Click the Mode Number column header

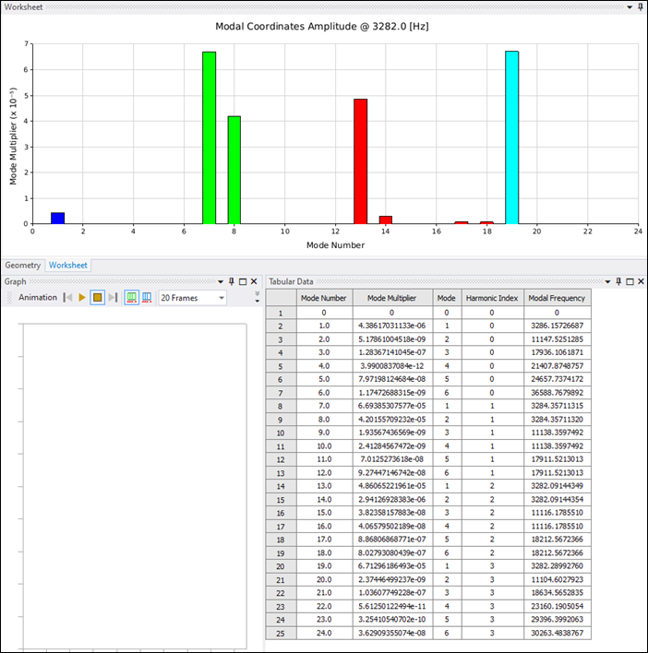325,298
